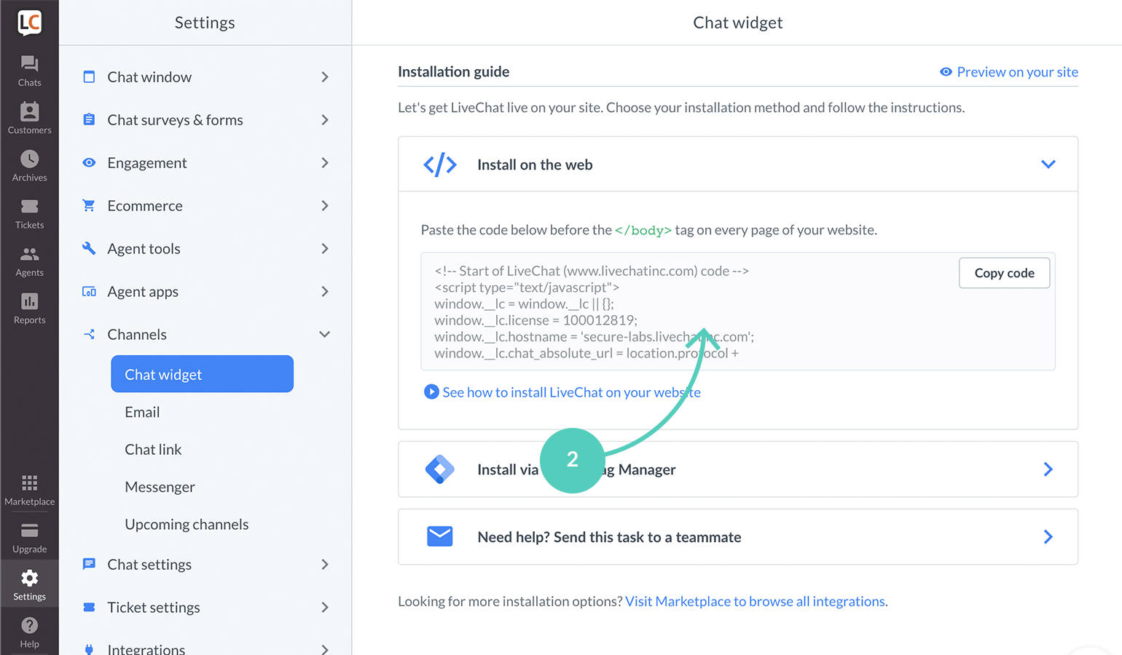
Task: Collapse the Install on the web section
Action: pos(1048,164)
